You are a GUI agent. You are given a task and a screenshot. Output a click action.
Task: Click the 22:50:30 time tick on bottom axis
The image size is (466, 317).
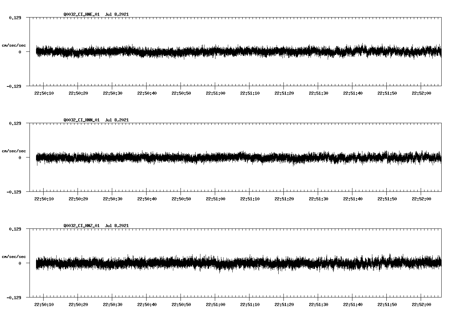(112, 304)
